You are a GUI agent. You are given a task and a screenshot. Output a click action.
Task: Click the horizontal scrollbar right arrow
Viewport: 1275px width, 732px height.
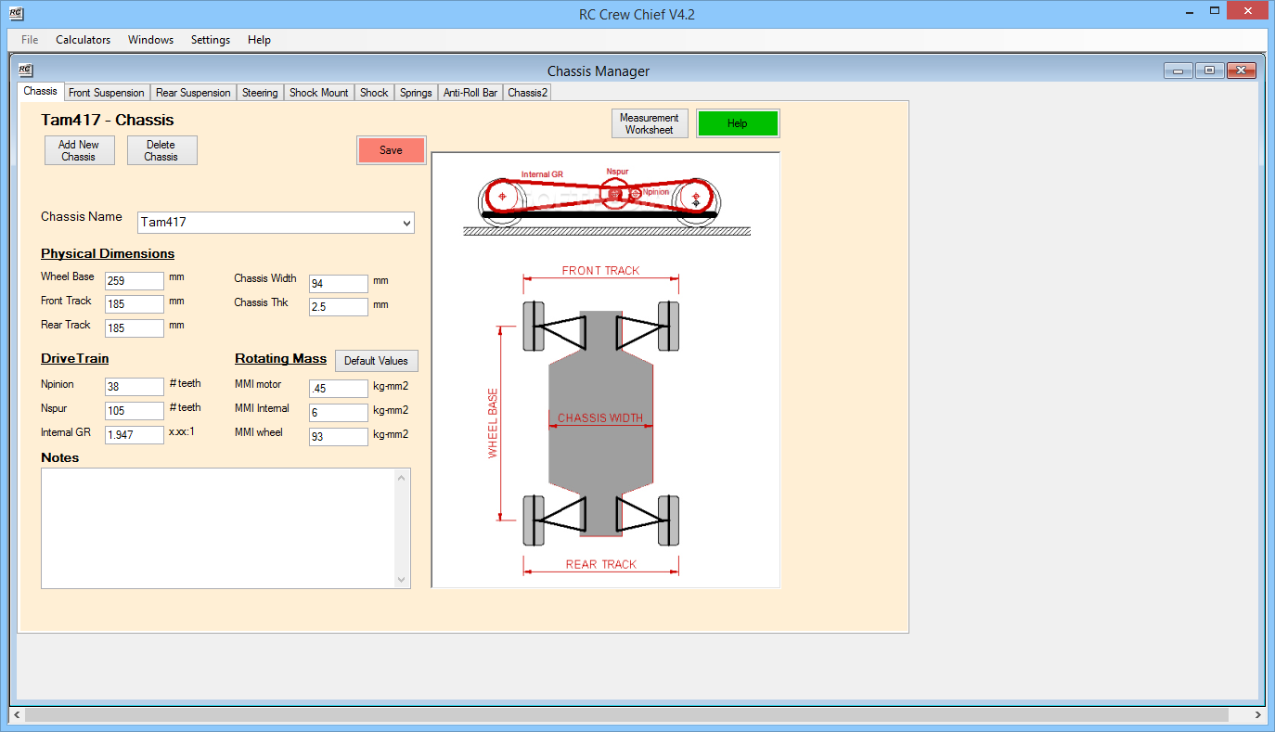1258,715
